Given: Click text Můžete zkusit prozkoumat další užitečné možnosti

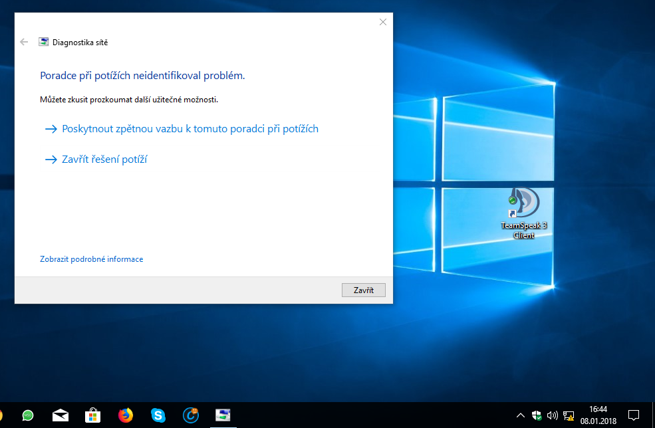Looking at the screenshot, I should tap(128, 100).
